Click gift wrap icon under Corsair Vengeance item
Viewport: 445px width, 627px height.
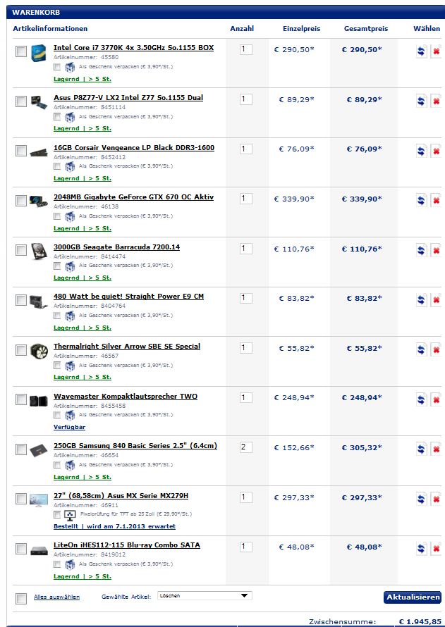(x=70, y=166)
